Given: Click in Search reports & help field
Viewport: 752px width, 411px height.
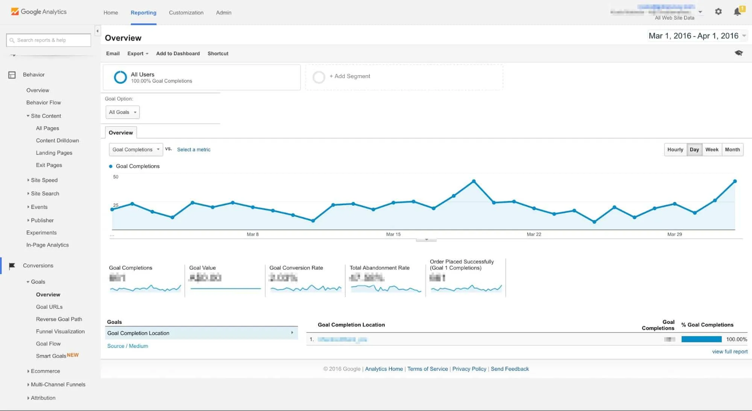Looking at the screenshot, I should pos(49,40).
